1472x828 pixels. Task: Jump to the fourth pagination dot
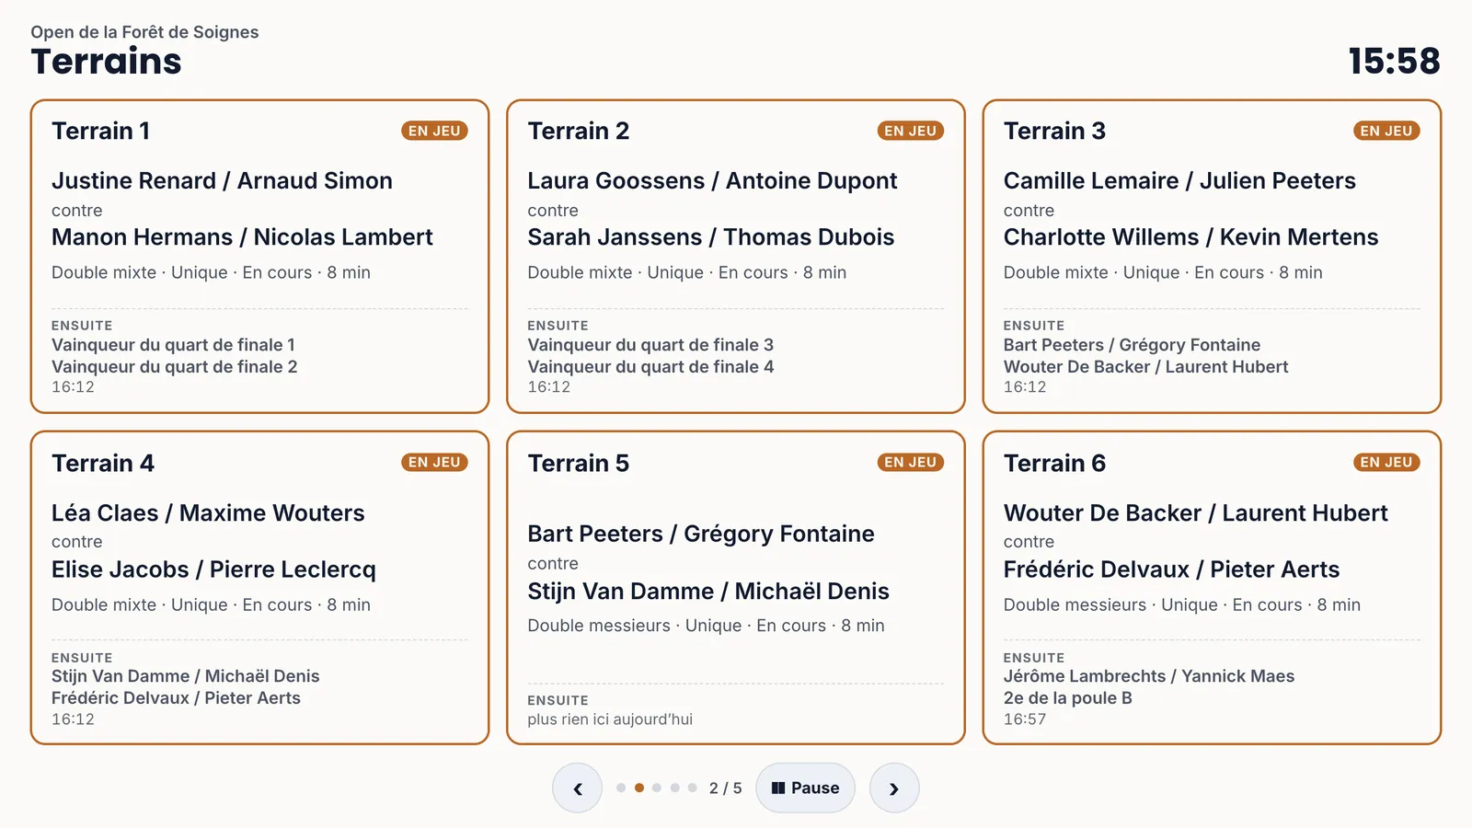(675, 788)
